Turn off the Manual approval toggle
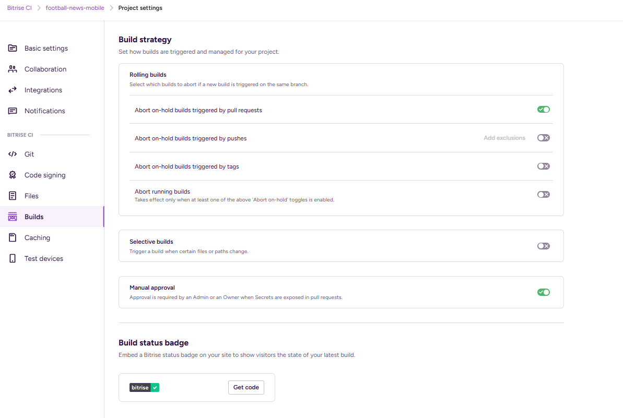 click(x=543, y=292)
